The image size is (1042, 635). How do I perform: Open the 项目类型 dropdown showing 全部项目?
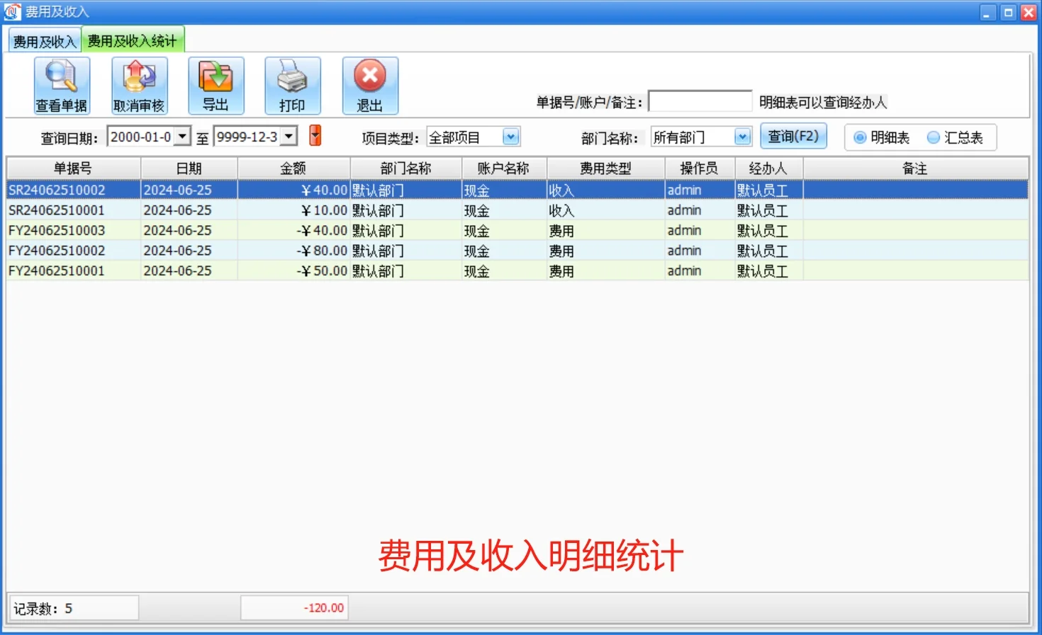tap(510, 137)
